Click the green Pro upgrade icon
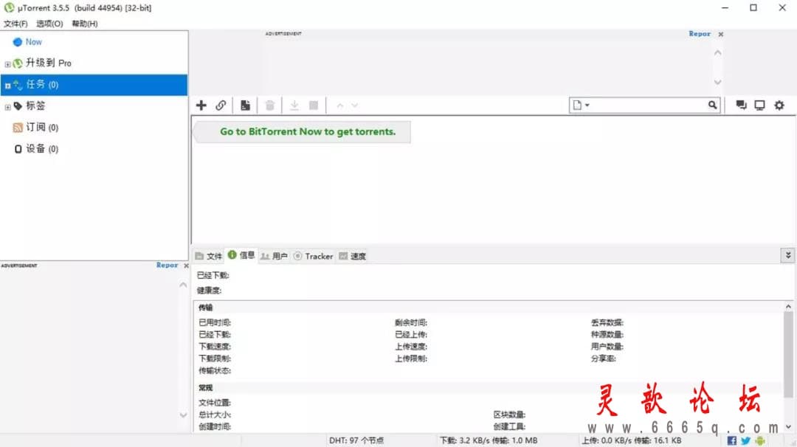797x447 pixels. click(x=18, y=63)
